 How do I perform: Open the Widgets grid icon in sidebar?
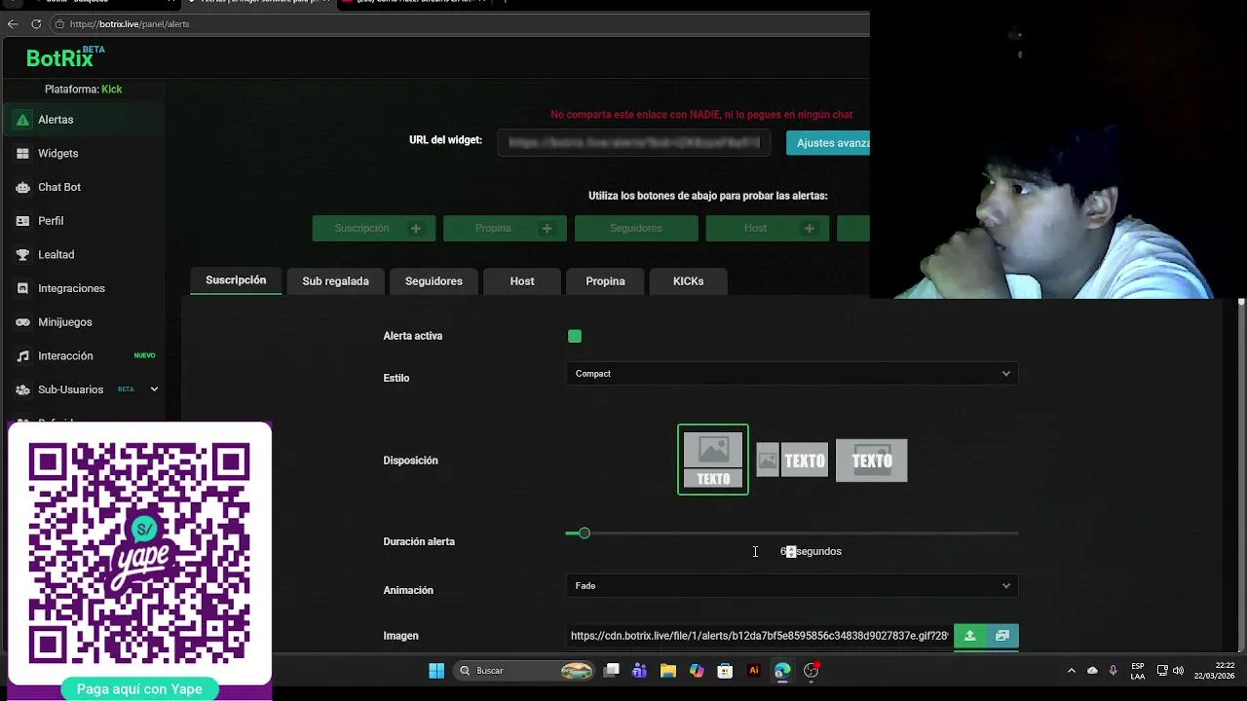[22, 154]
